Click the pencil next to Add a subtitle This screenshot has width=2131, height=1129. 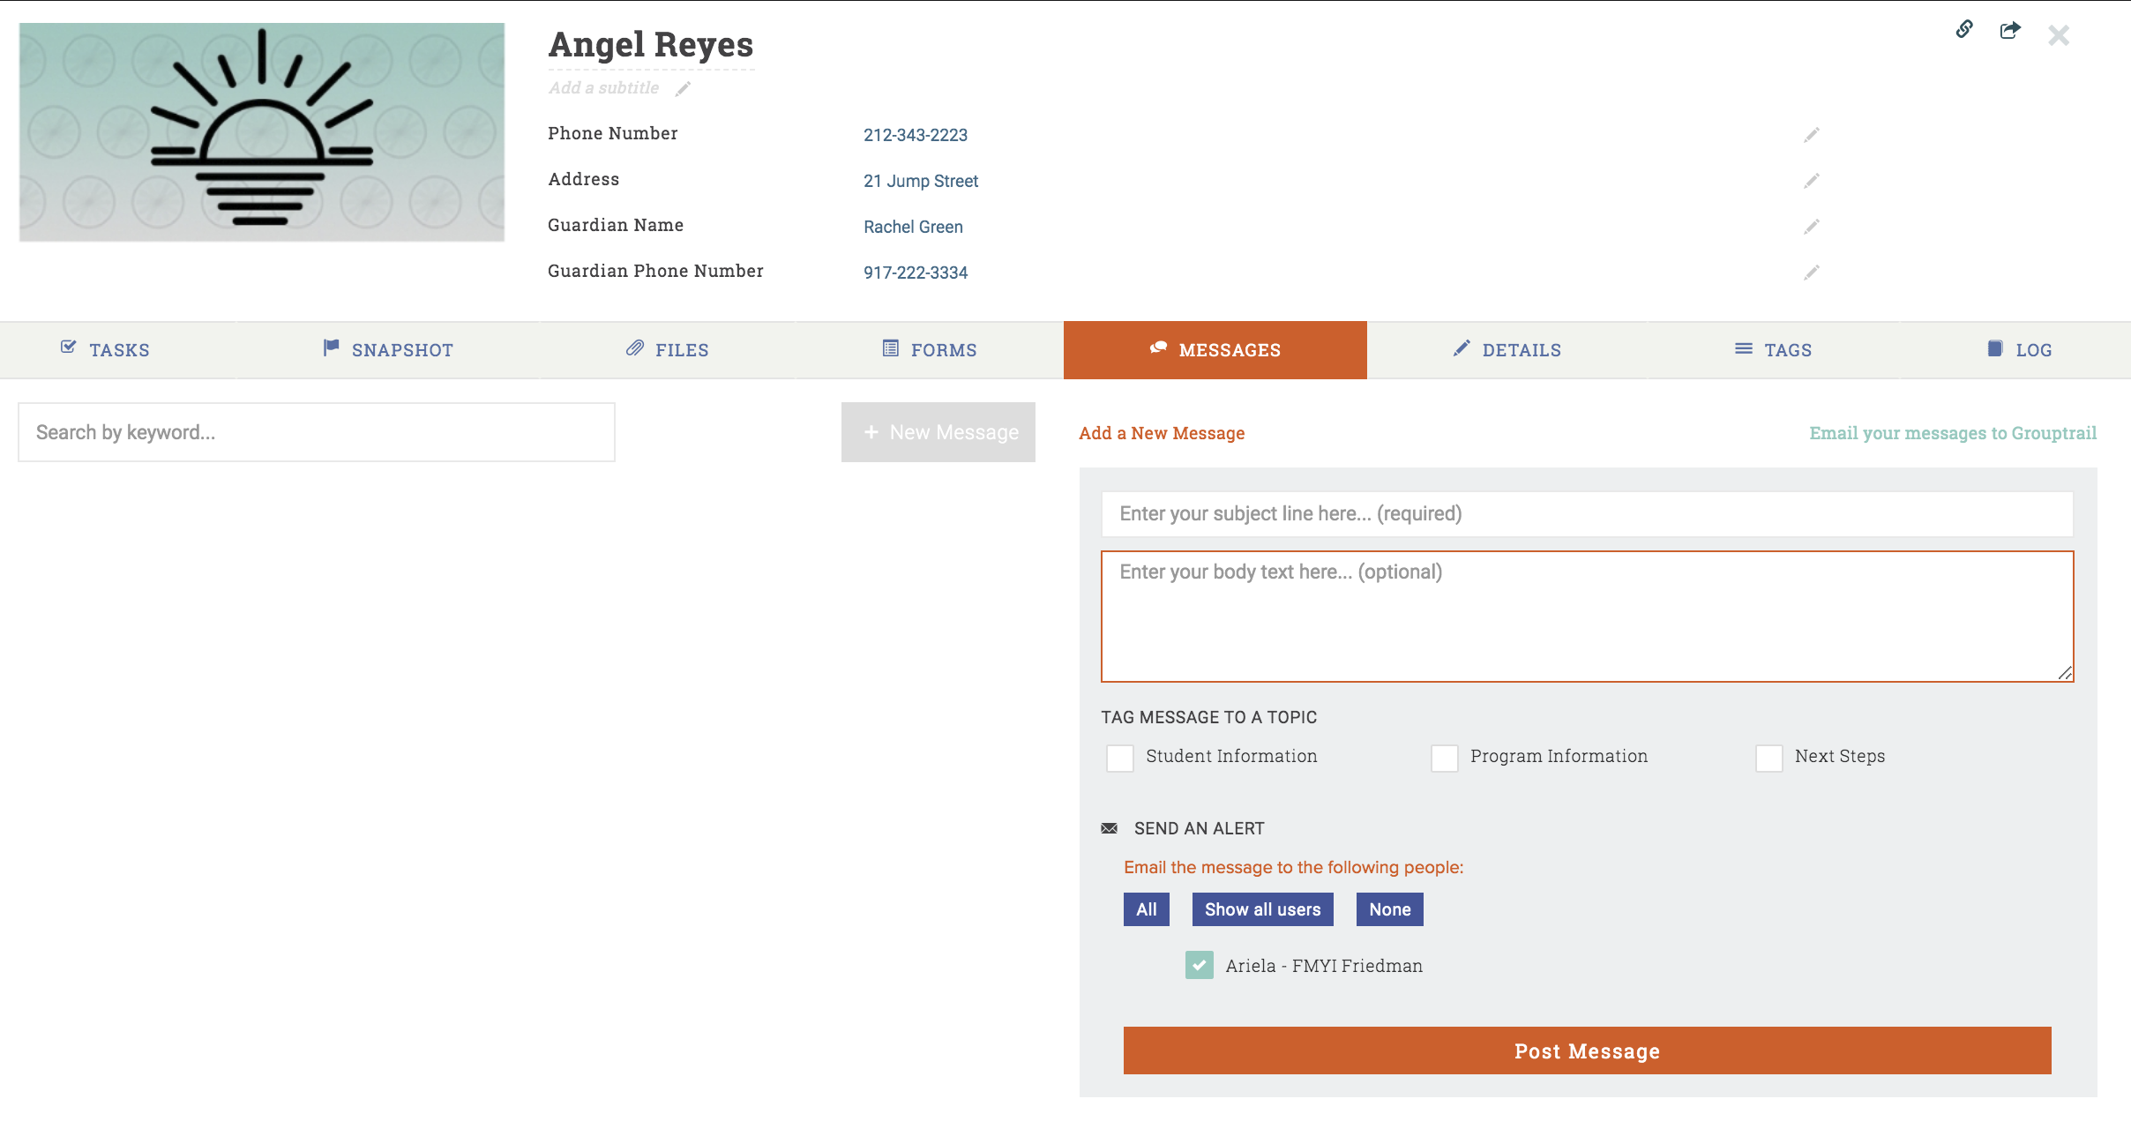tap(683, 89)
